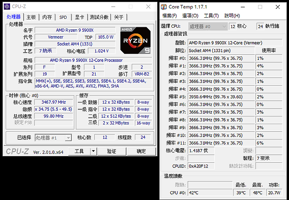Click the AMD Ryzen 9 5900X name field
Viewport: 289px width, 200px height.
pyautogui.click(x=75, y=30)
